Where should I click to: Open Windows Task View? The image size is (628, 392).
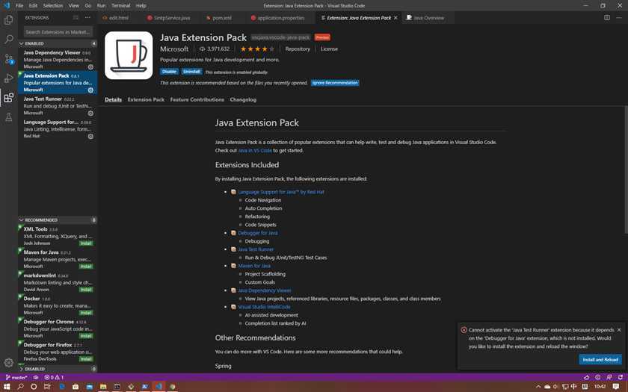click(x=47, y=387)
